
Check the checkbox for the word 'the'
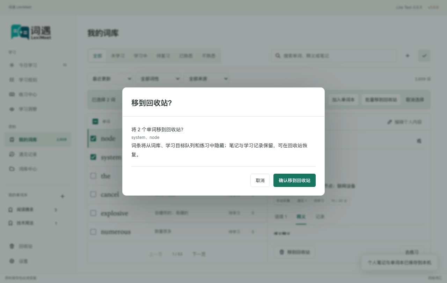(93, 176)
